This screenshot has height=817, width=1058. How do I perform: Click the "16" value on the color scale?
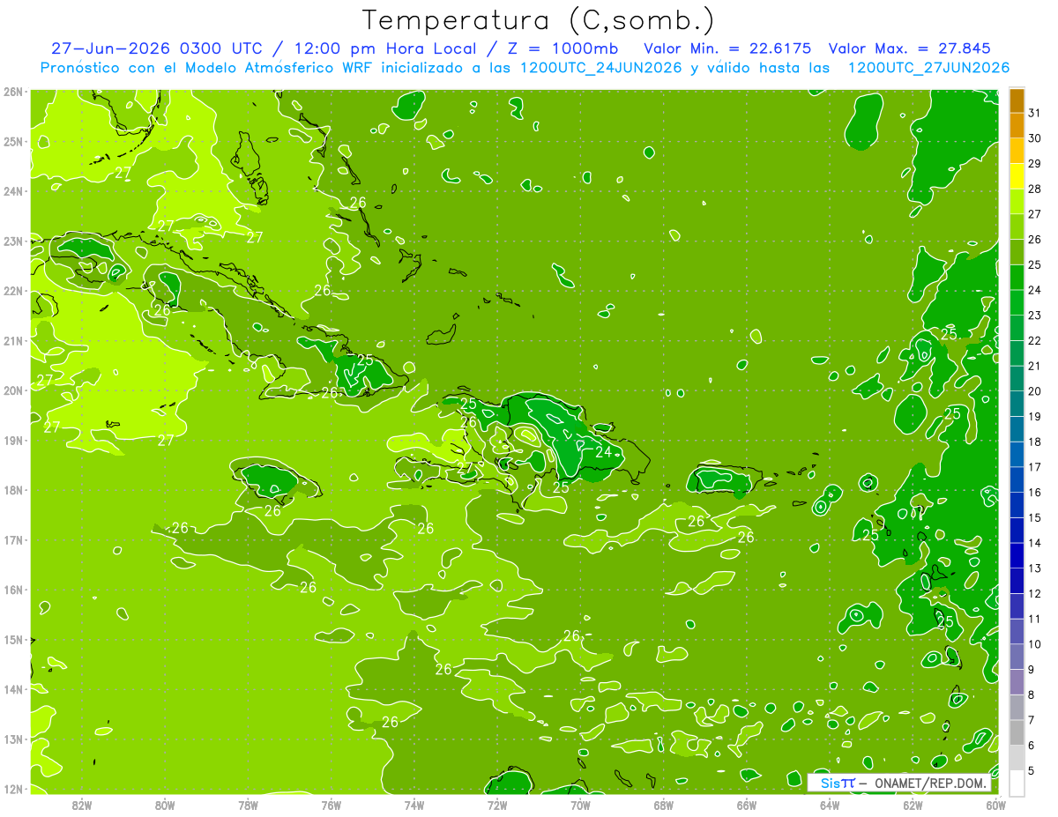pos(1034,493)
